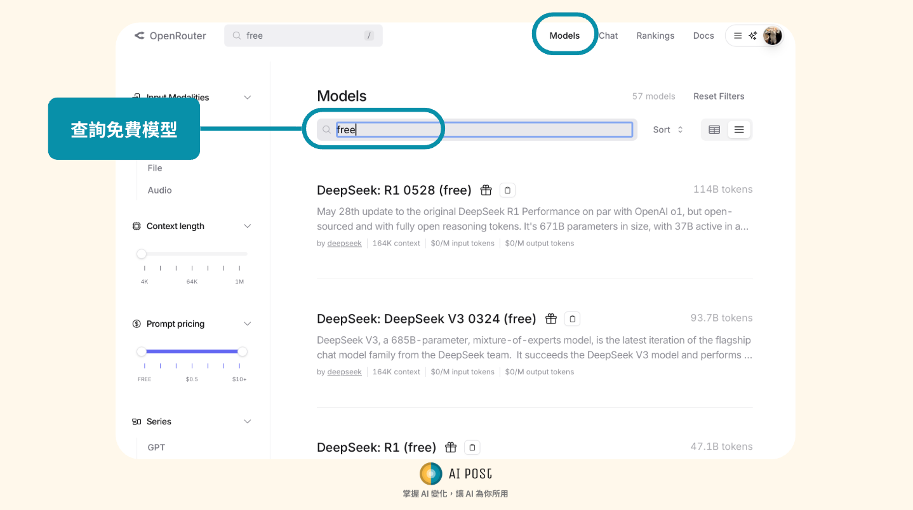Click the Context length slider handle
The image size is (913, 510).
(142, 254)
